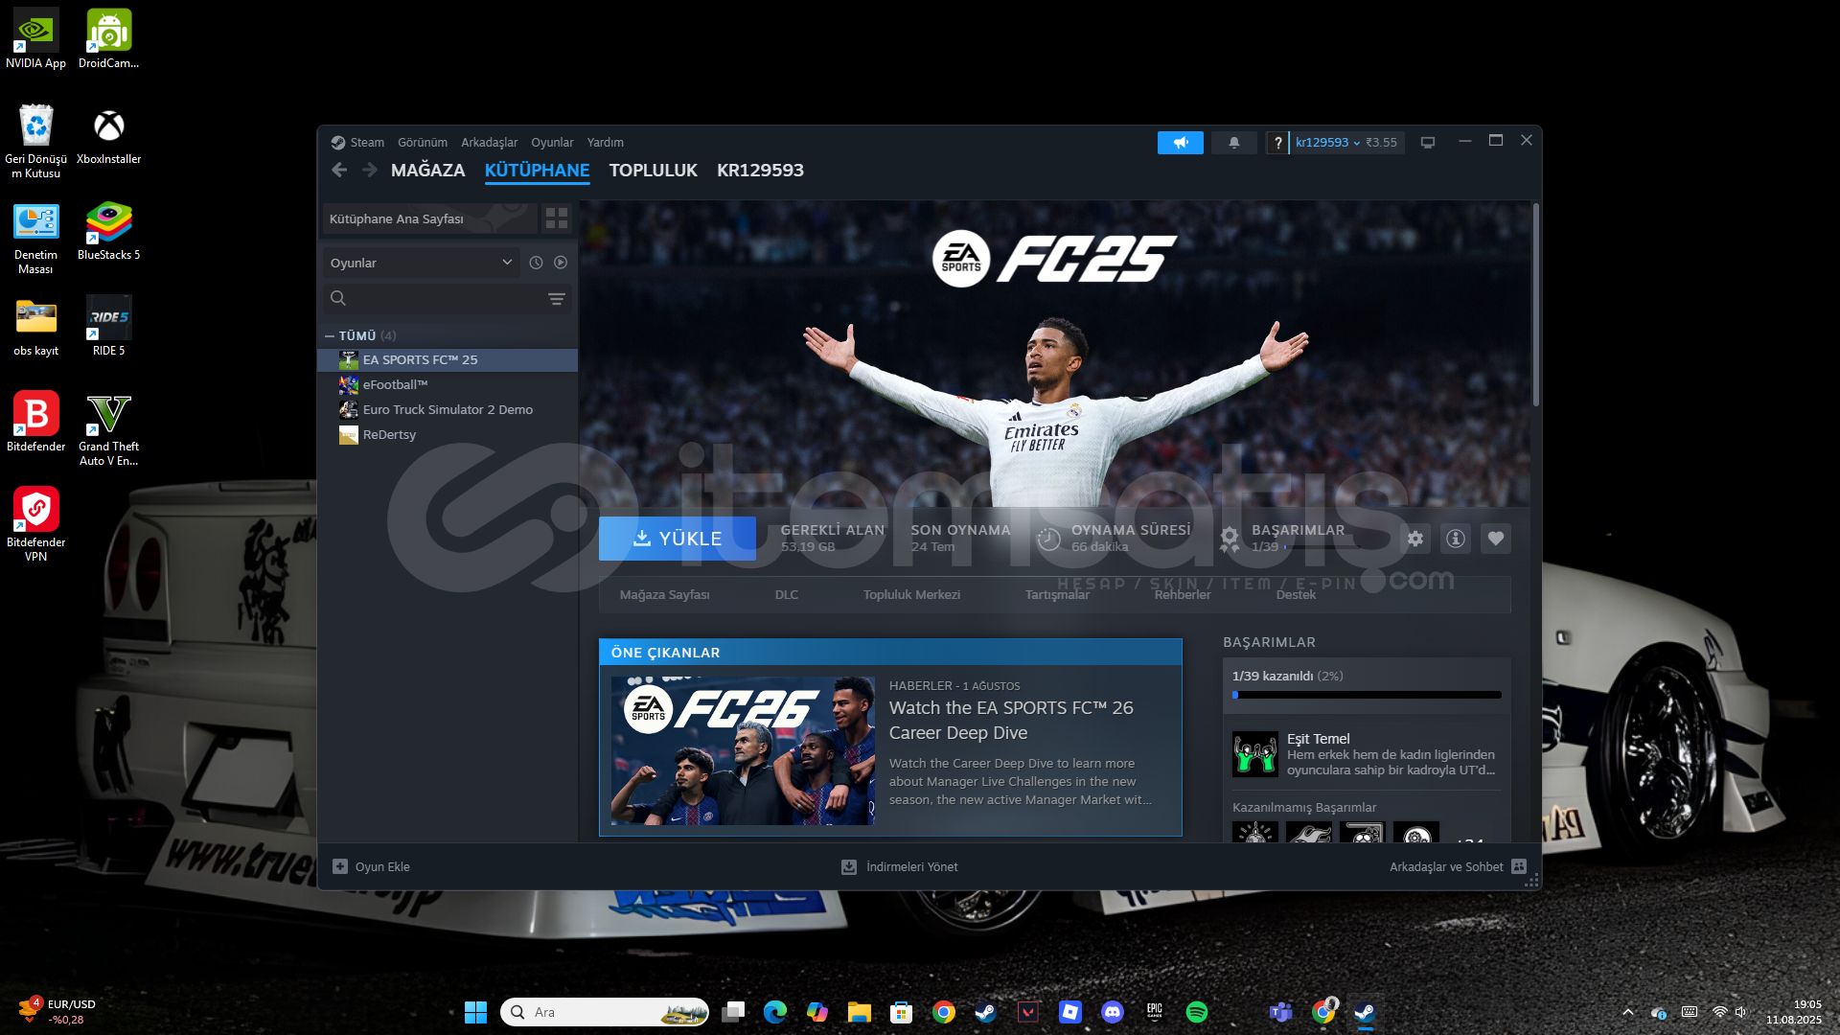Open advanced library filter options icon
This screenshot has width=1840, height=1035.
coord(556,299)
